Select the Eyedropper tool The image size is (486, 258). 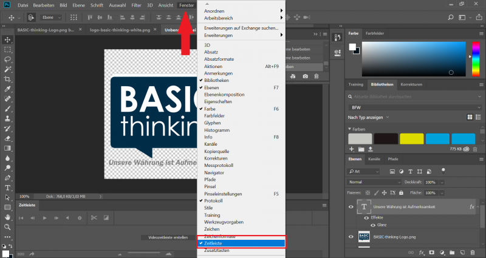pos(7,89)
